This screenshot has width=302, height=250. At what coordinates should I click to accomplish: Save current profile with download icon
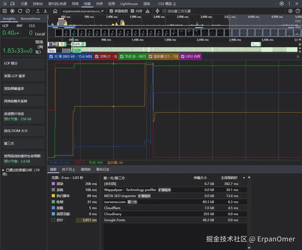pos(45,11)
